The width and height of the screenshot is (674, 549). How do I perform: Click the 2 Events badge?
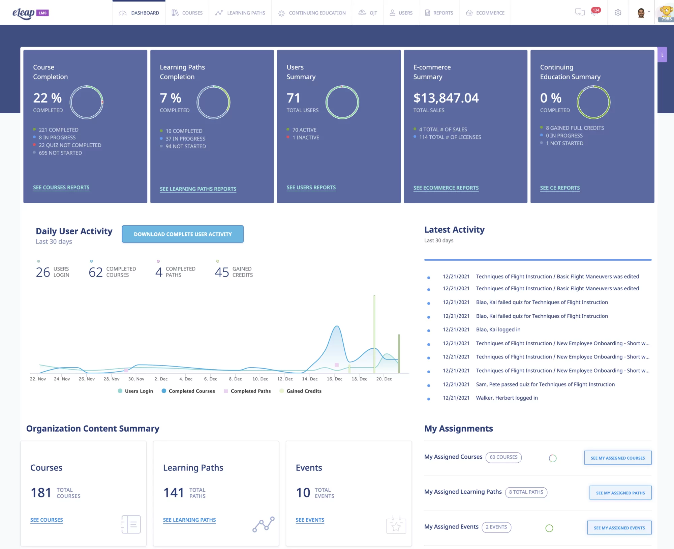click(x=496, y=527)
